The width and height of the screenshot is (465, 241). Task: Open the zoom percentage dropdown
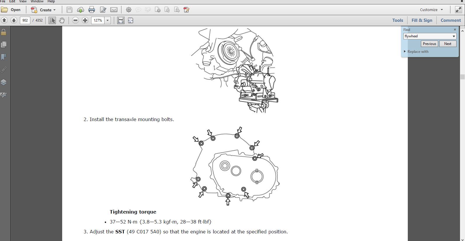tap(107, 20)
